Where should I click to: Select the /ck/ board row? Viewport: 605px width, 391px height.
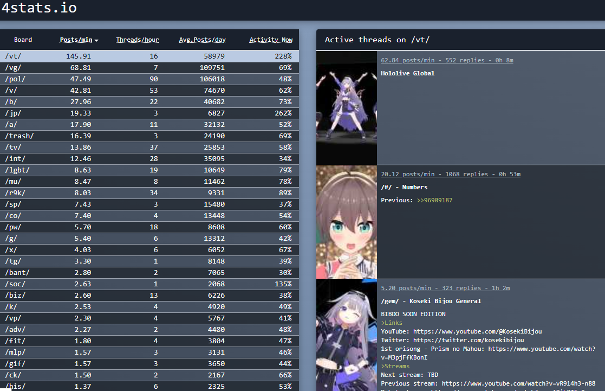click(x=149, y=375)
